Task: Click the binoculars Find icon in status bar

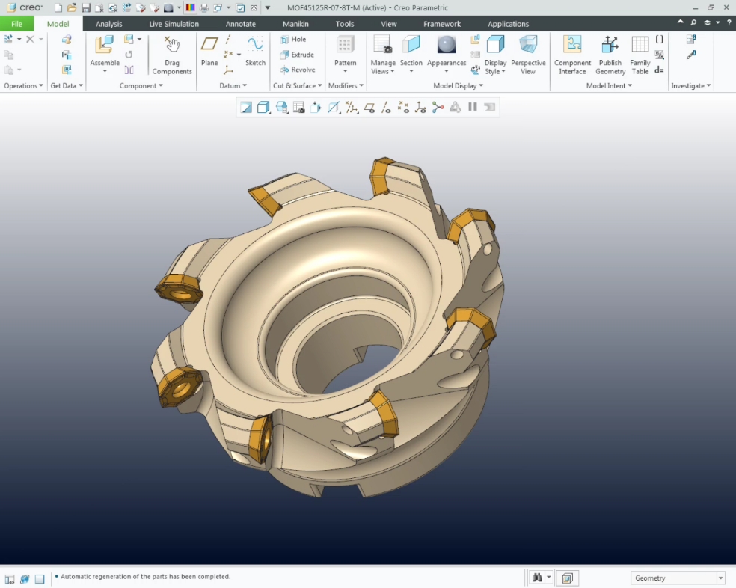Action: point(537,578)
